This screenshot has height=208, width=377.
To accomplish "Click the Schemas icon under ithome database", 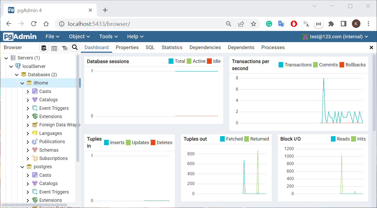I will click(35, 150).
